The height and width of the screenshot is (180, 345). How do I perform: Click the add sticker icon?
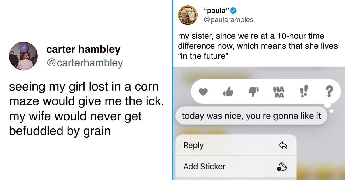pyautogui.click(x=283, y=167)
